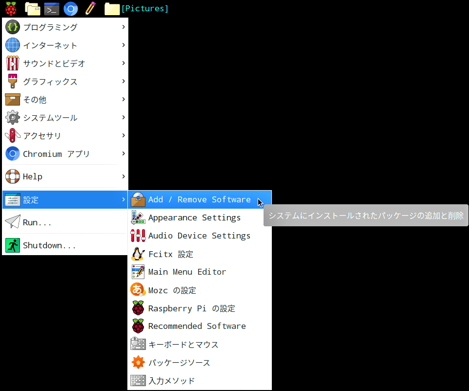Select the Help menu entry
This screenshot has width=469, height=391.
65,176
